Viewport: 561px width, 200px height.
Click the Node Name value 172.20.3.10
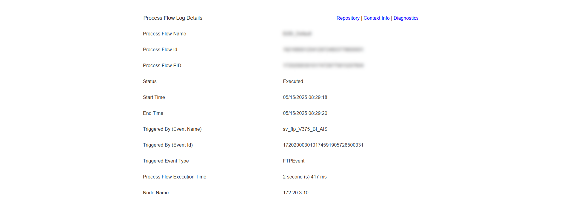(x=295, y=193)
